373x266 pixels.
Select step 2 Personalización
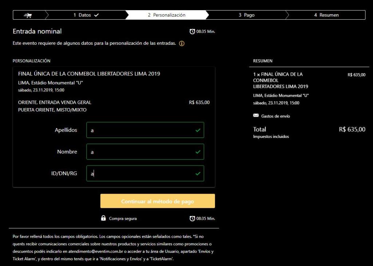(166, 15)
